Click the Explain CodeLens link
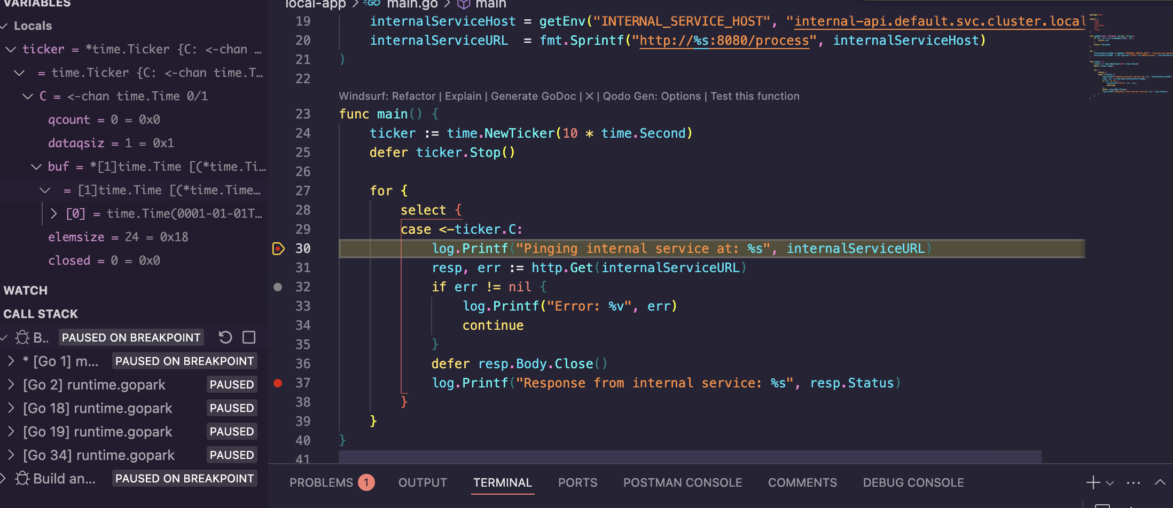This screenshot has width=1173, height=508. 463,96
